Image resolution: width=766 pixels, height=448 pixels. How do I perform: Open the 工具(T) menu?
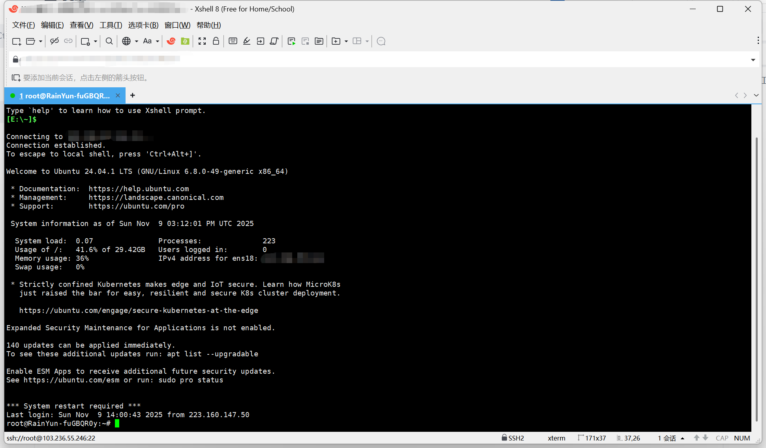point(111,25)
